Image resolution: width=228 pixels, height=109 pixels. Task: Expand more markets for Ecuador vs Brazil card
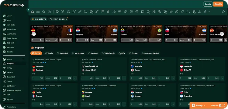pos(124,104)
